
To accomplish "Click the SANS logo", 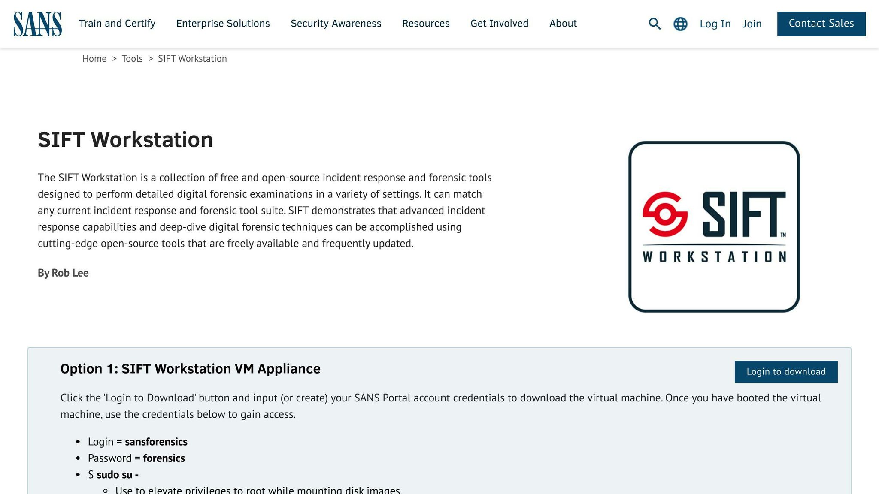I will click(37, 24).
